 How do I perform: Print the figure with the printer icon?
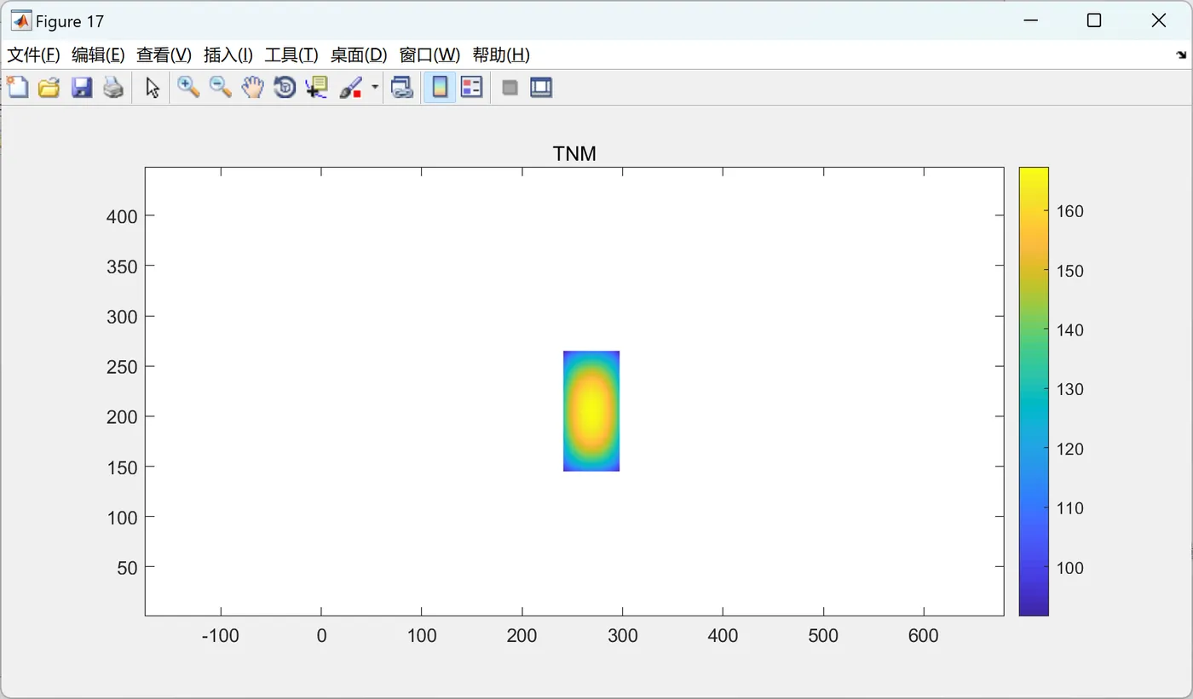[x=113, y=87]
